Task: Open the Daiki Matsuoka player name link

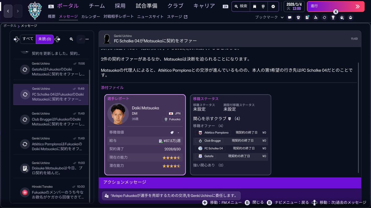Action: point(145,108)
